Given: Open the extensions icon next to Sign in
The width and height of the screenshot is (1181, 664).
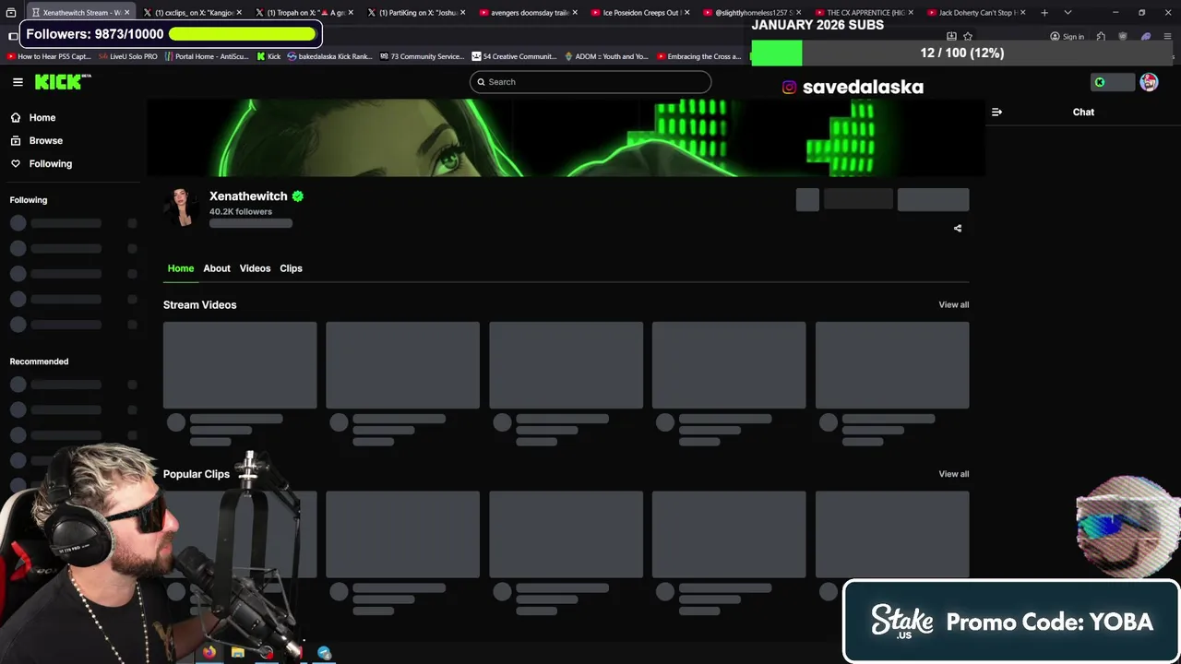Looking at the screenshot, I should (x=1101, y=37).
